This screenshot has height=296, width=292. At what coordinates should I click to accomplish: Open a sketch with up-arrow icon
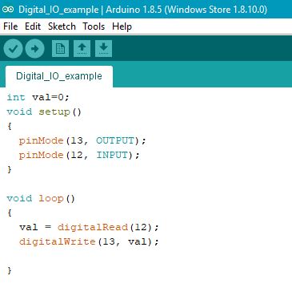[x=82, y=48]
